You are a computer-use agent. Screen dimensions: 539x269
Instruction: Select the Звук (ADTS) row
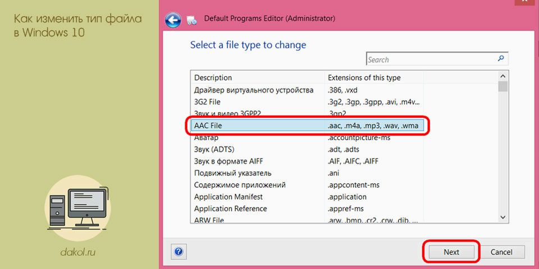(x=307, y=150)
